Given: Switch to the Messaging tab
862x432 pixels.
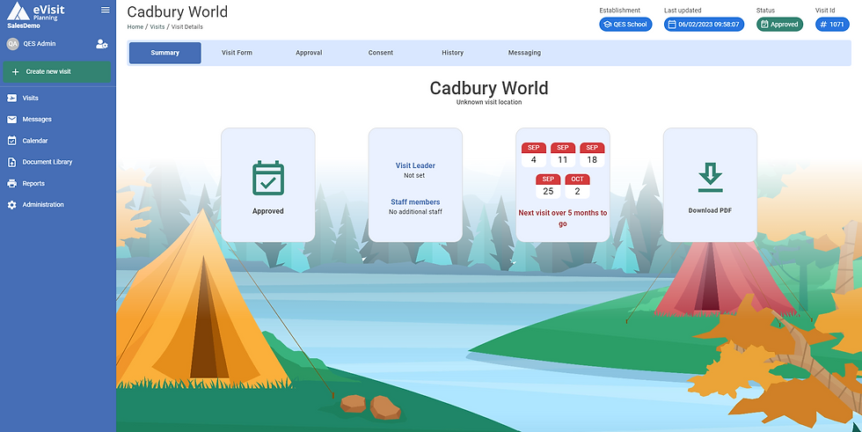Looking at the screenshot, I should pos(524,53).
